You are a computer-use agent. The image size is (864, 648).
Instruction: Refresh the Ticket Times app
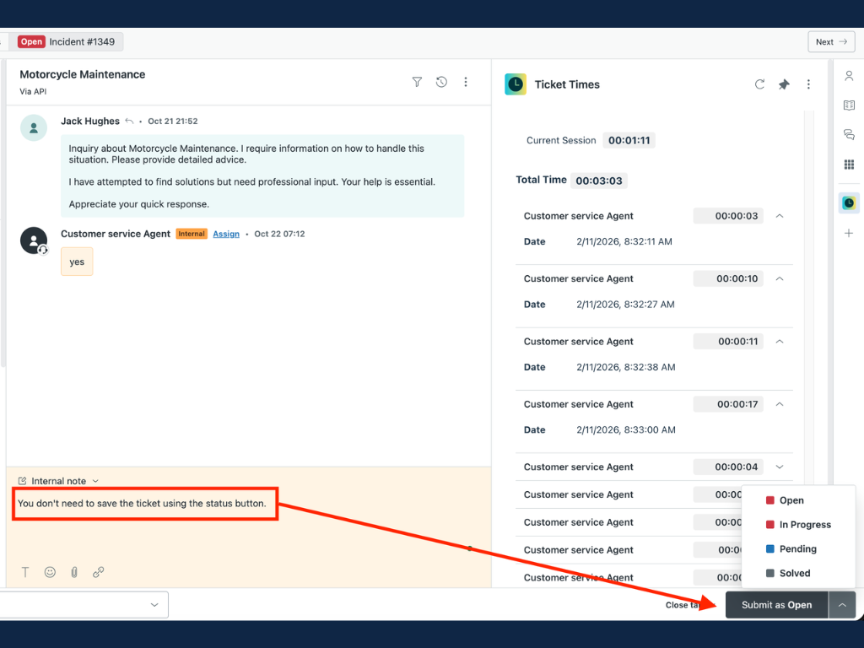coord(759,84)
